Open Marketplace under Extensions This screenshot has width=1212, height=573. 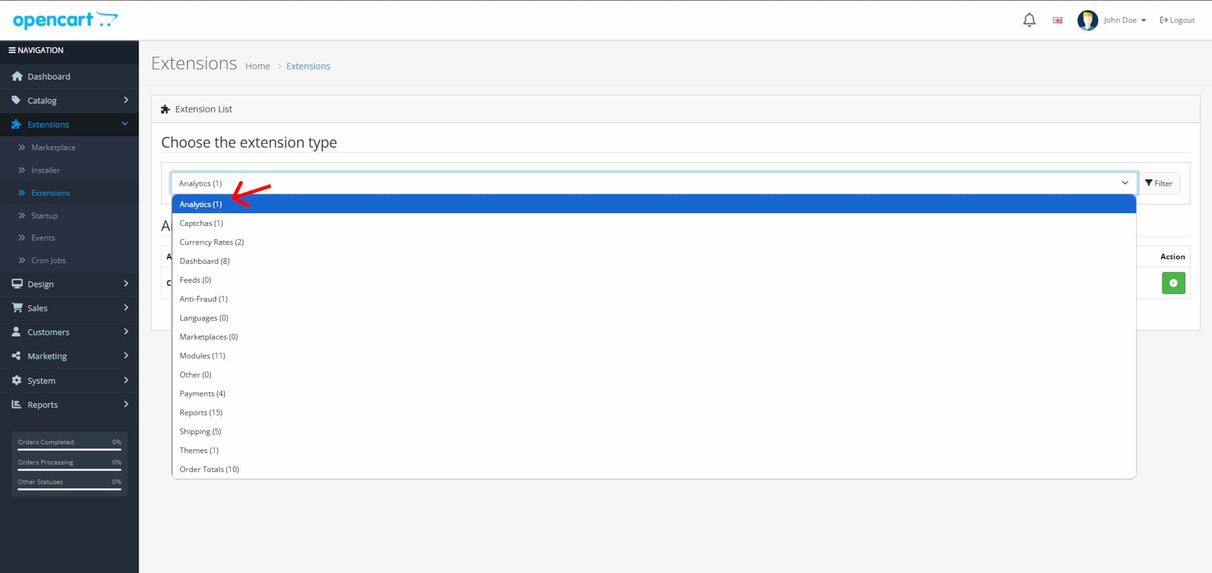click(x=53, y=148)
